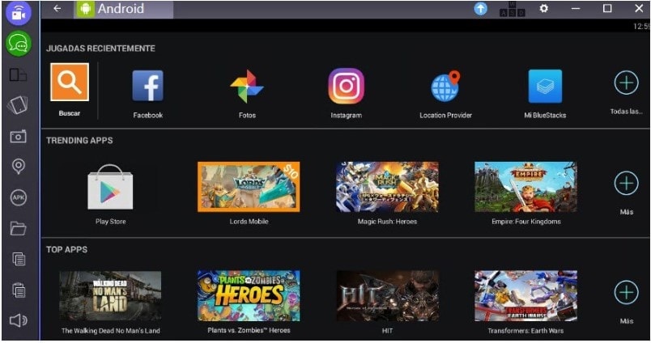651x343 pixels.
Task: Click the 'Lords Mobile' label text
Action: pyautogui.click(x=249, y=222)
